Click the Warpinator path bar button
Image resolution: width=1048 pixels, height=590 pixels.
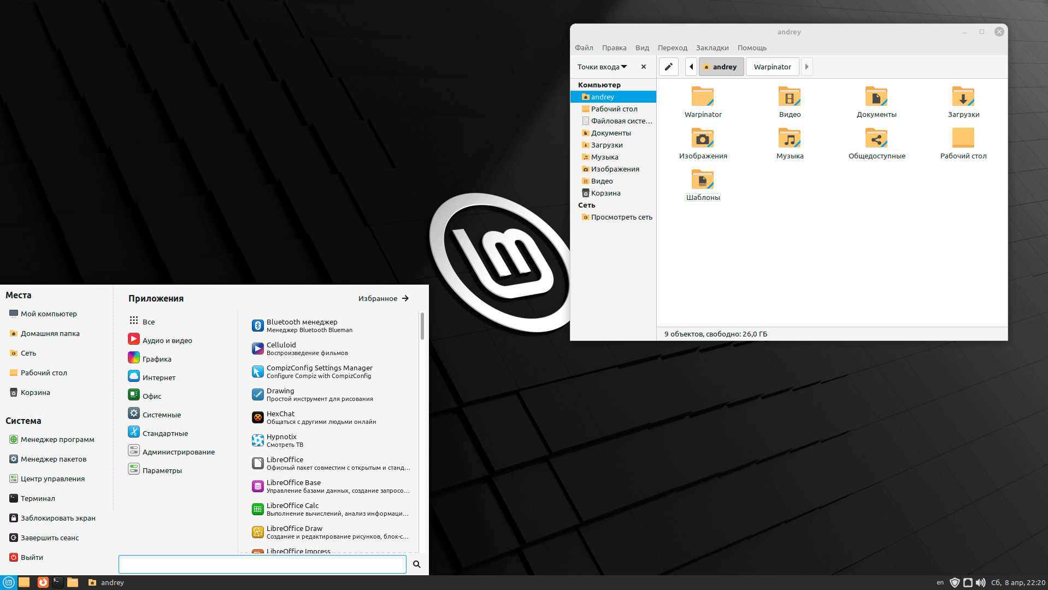pyautogui.click(x=772, y=67)
